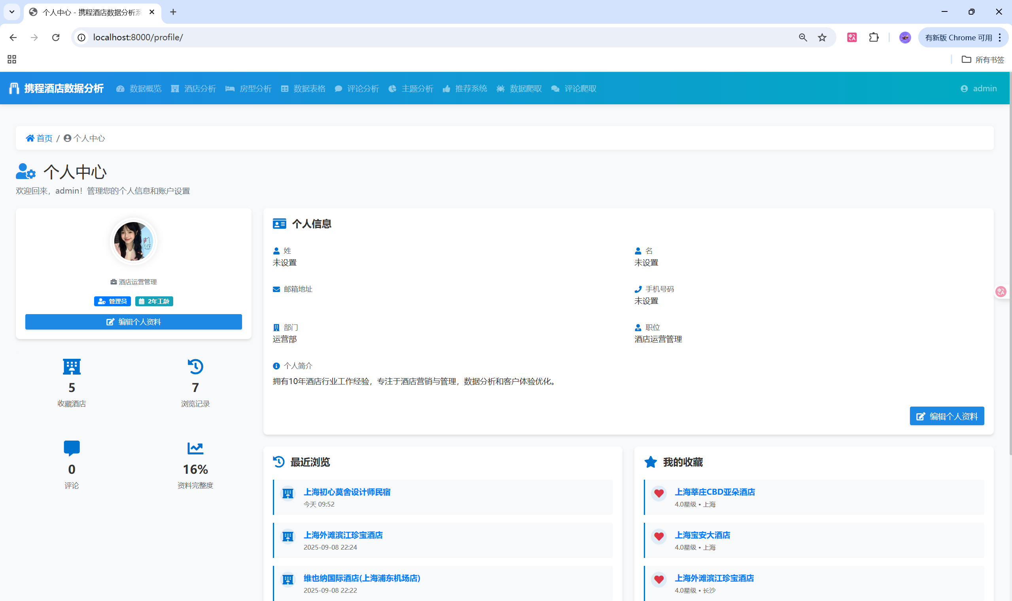The width and height of the screenshot is (1012, 601).
Task: Click the red heart beside 上海宝安大酒店
Action: point(658,536)
